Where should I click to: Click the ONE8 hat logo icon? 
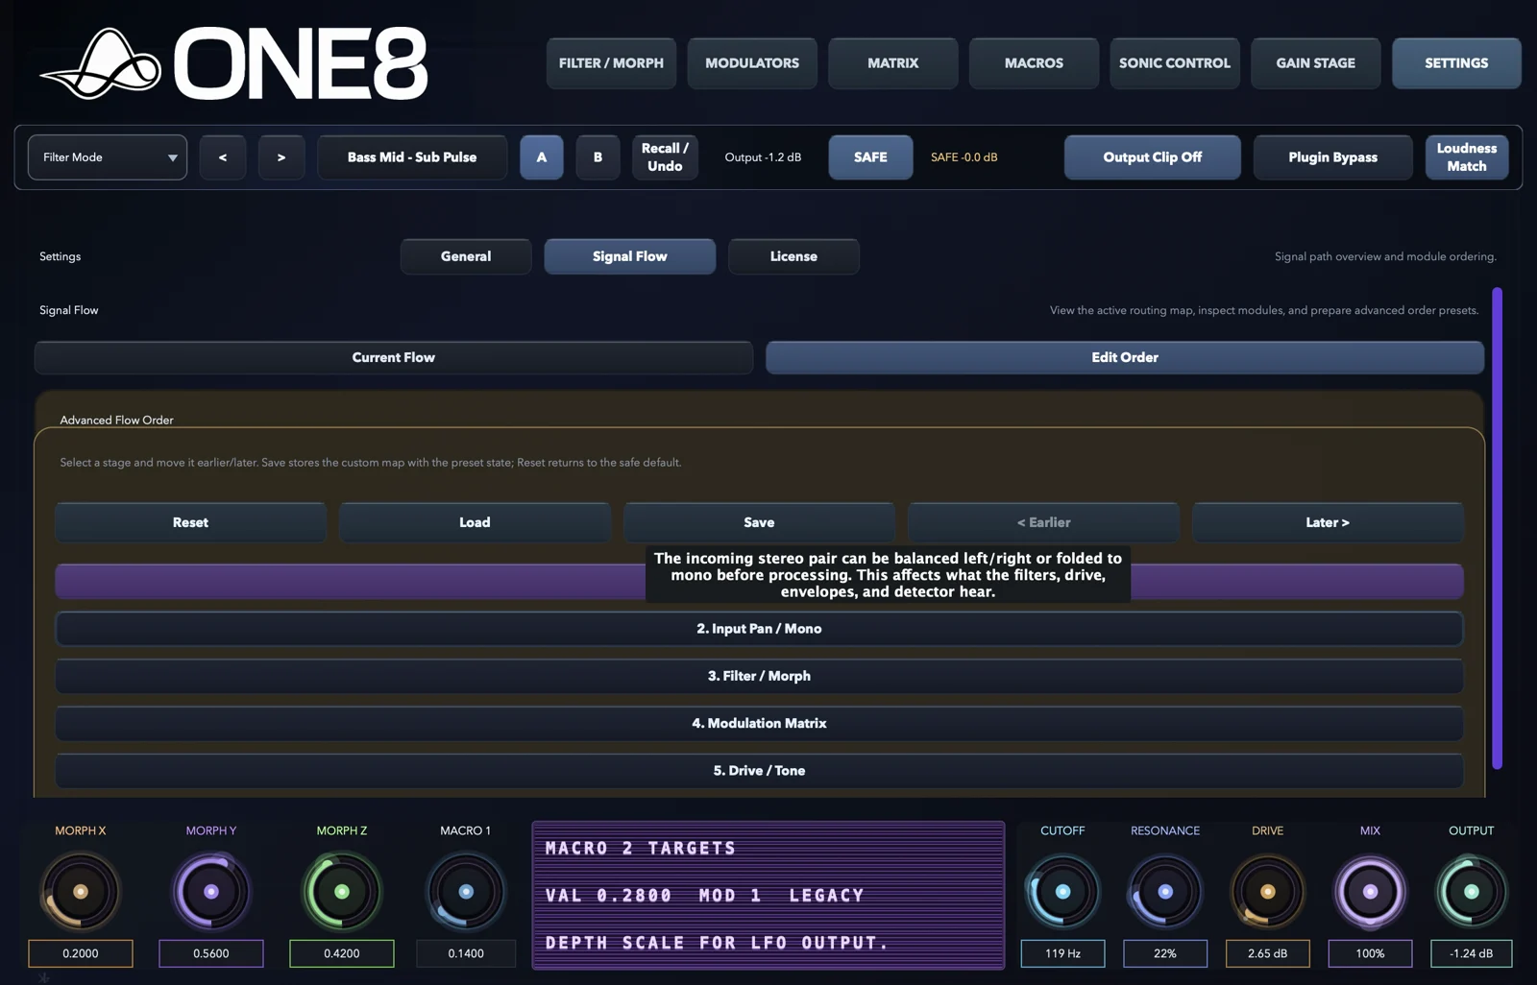tap(101, 63)
